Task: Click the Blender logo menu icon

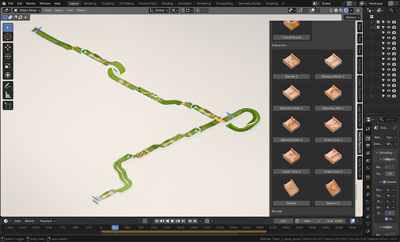Action: pos(4,3)
